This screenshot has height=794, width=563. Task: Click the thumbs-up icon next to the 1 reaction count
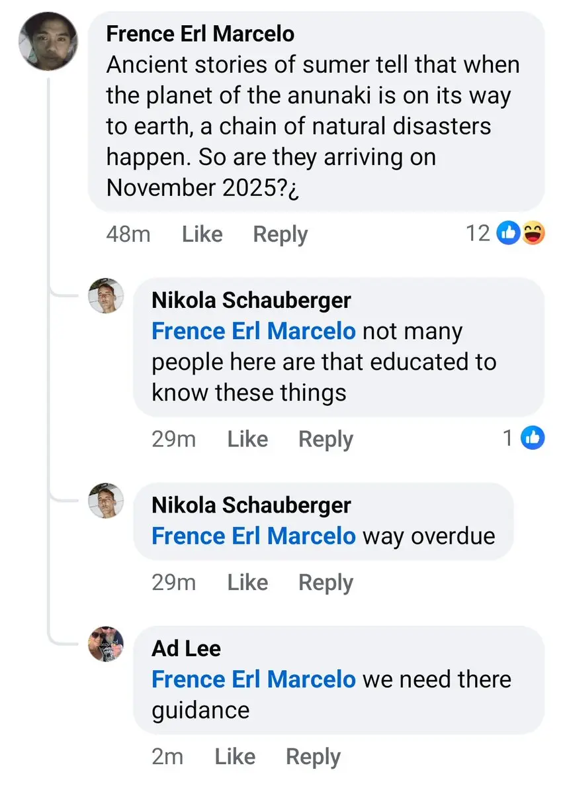(x=533, y=438)
